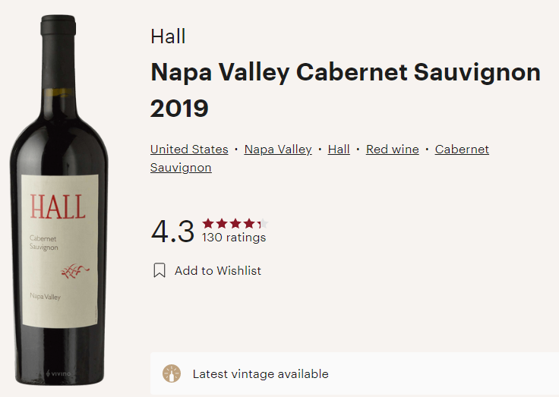Click the Hall wine bottle image
This screenshot has width=559, height=397.
tap(59, 200)
